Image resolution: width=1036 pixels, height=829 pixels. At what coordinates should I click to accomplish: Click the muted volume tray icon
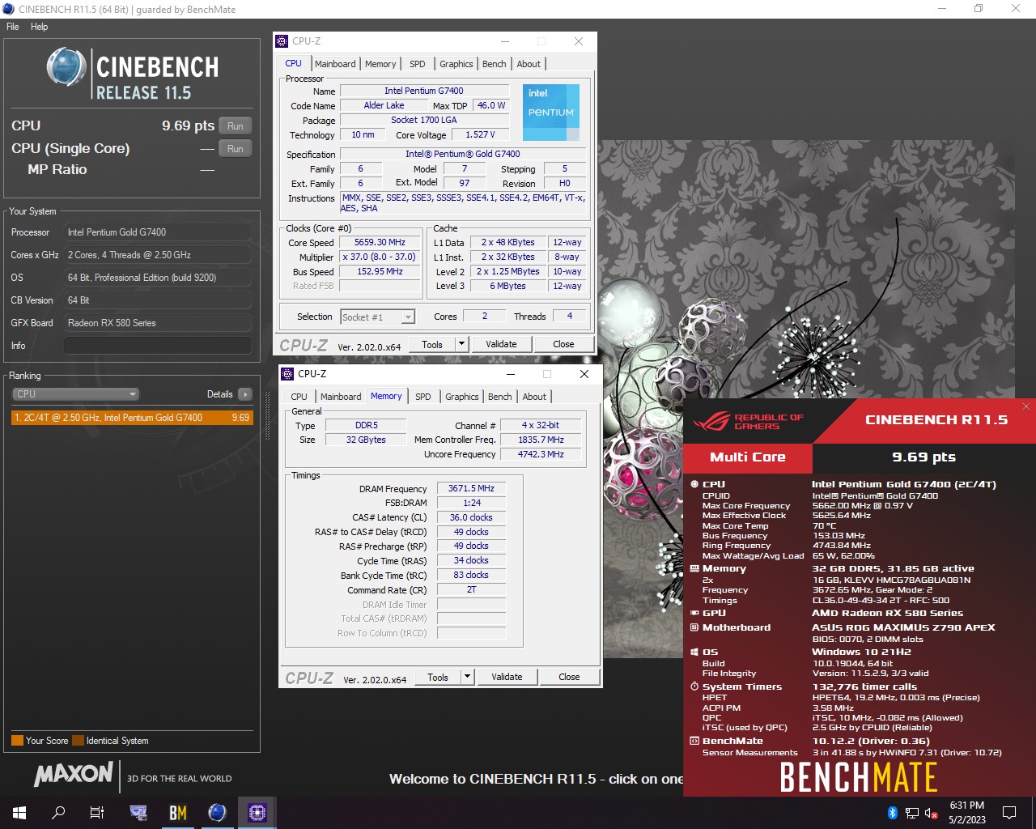pyautogui.click(x=931, y=812)
